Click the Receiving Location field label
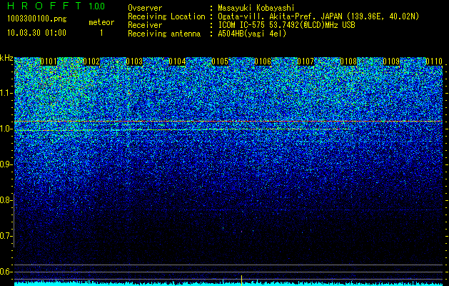This screenshot has height=286, width=449. coord(166,16)
